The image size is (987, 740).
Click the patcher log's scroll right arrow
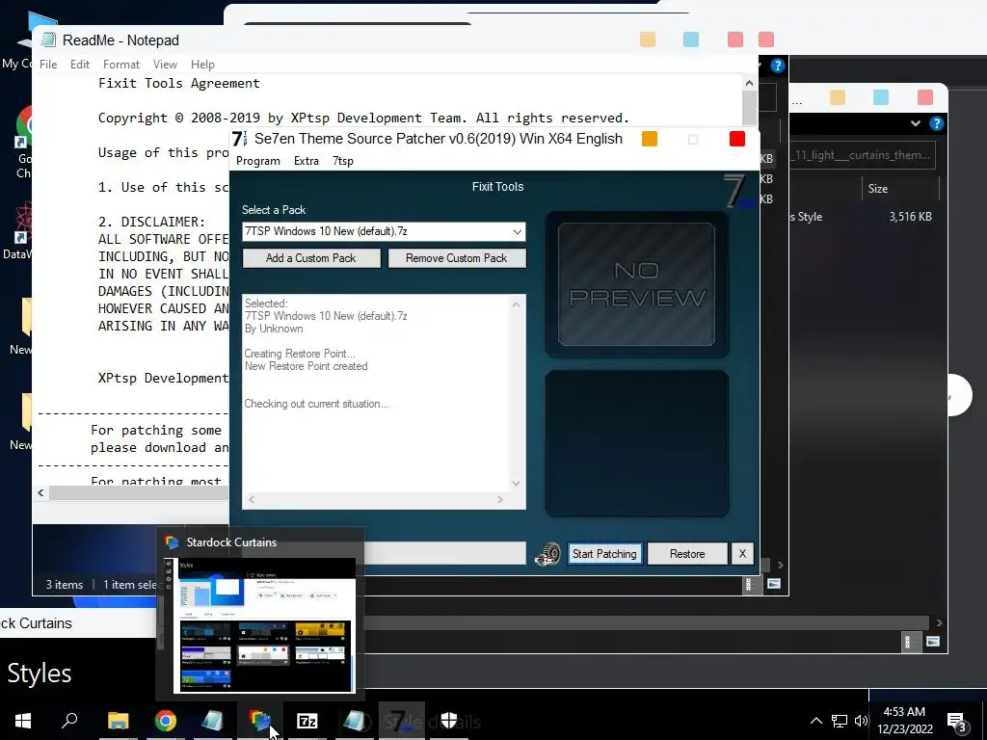500,500
